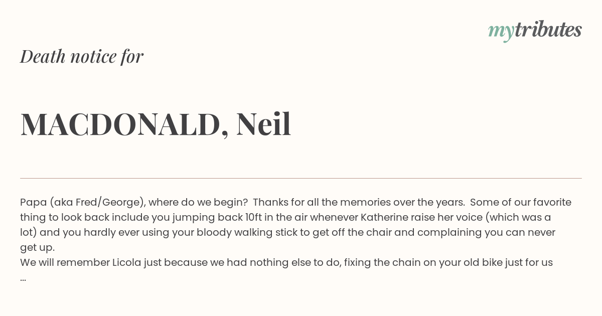Click the word "Neil" in the title
Viewport: 602px width, 316px height.
[x=263, y=124]
